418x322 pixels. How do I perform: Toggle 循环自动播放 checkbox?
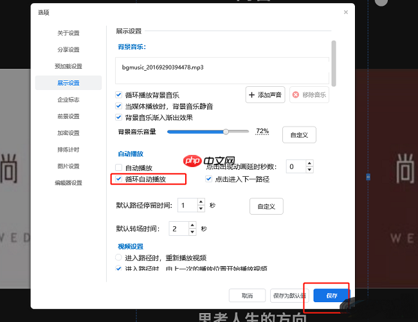(x=118, y=179)
